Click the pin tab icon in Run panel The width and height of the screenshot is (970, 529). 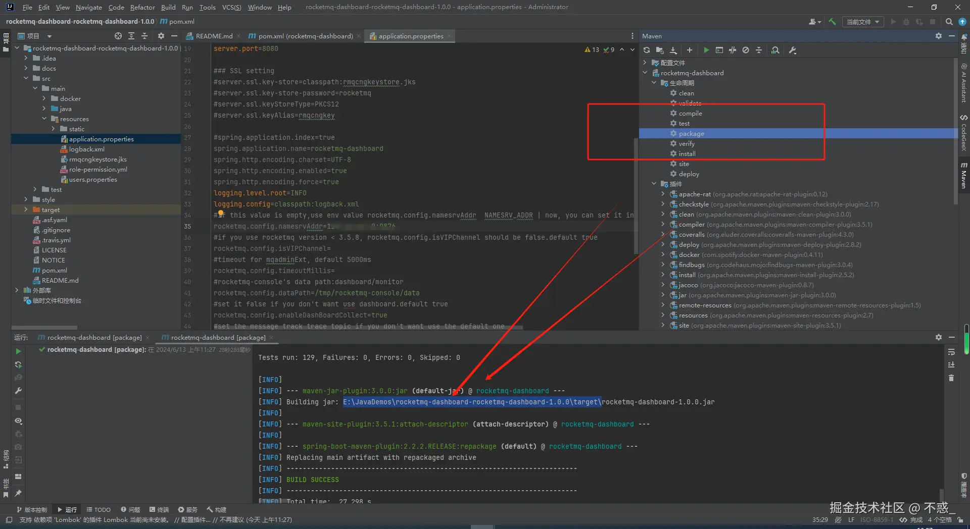tap(18, 493)
